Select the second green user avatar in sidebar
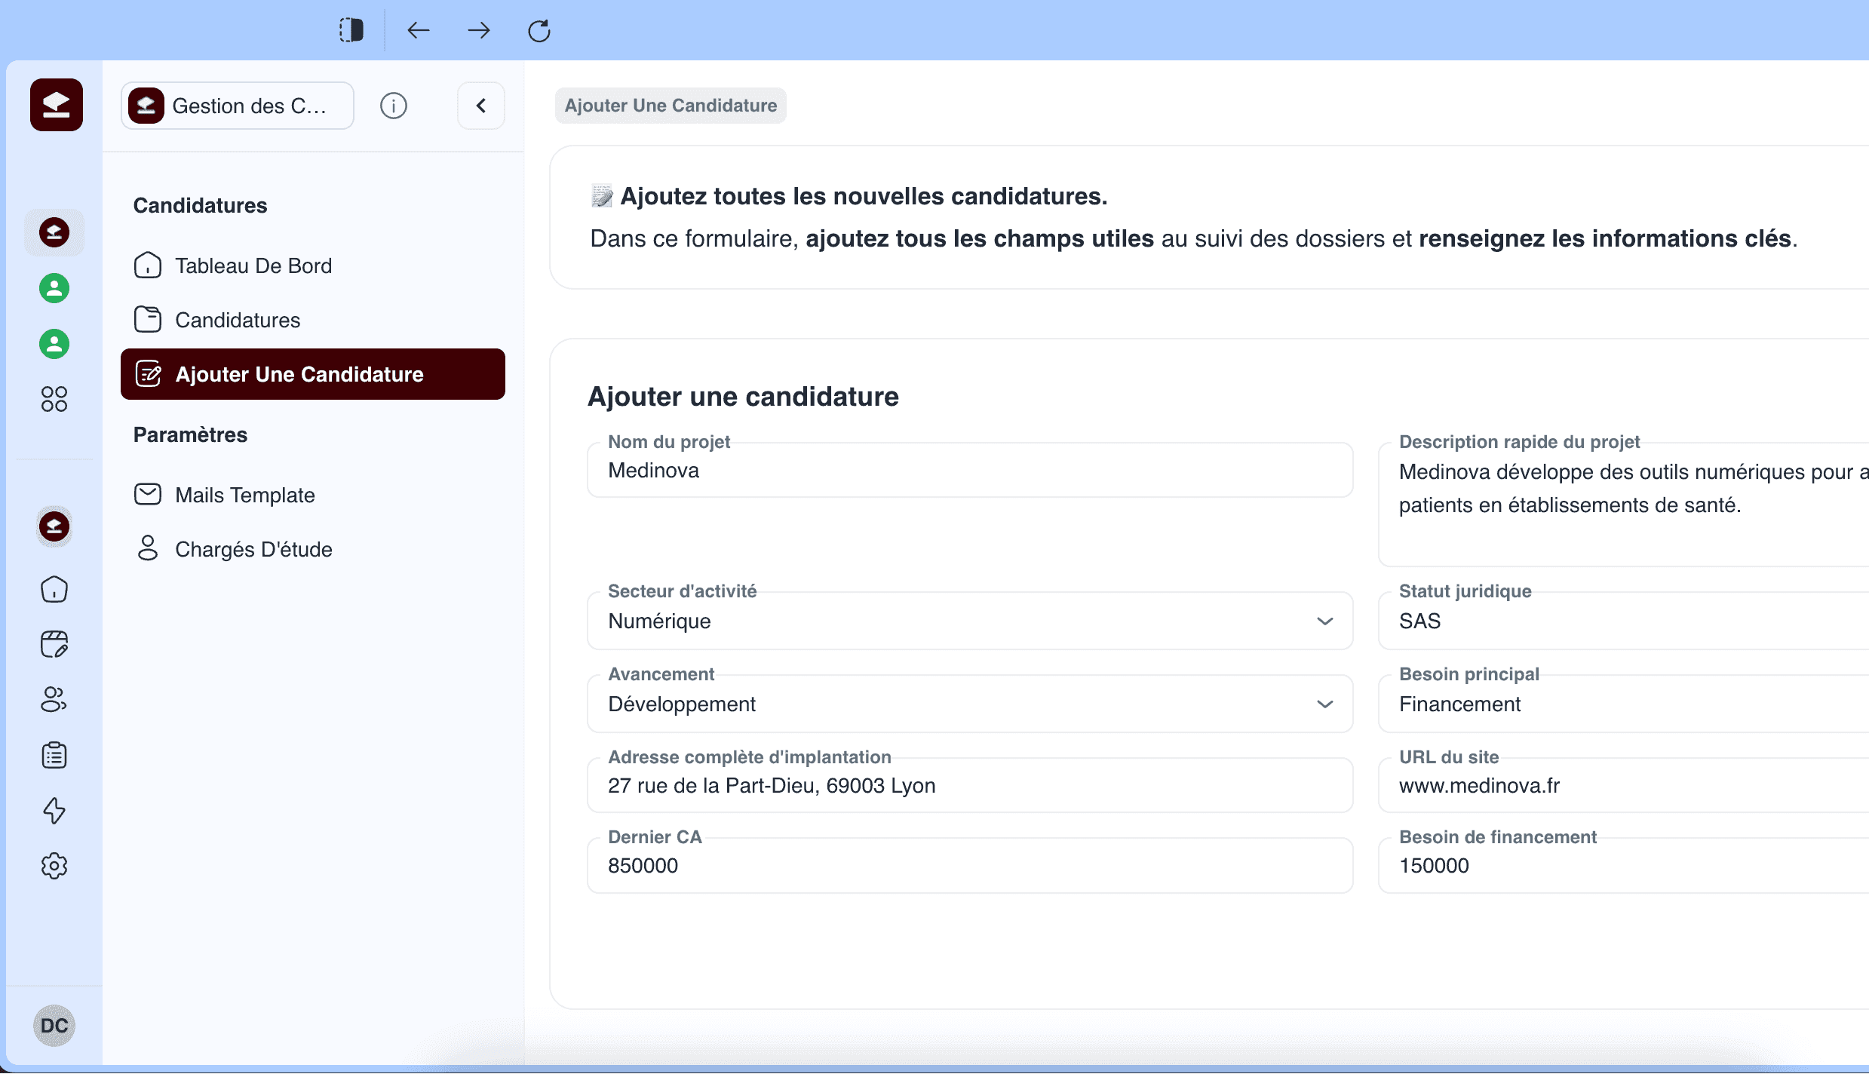This screenshot has height=1074, width=1869. click(54, 344)
